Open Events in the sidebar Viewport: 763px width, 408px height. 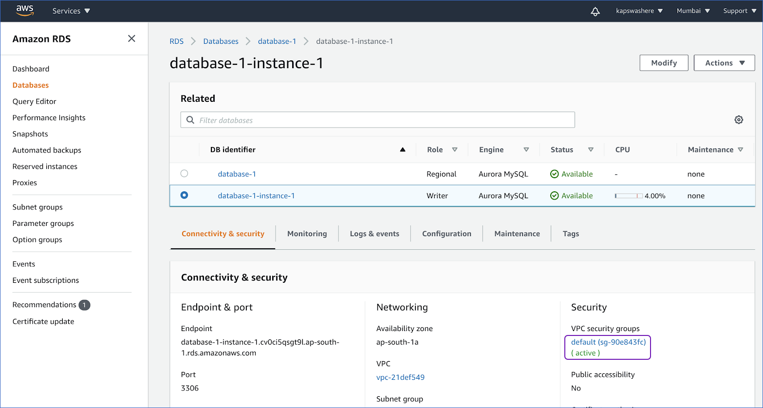(x=23, y=264)
